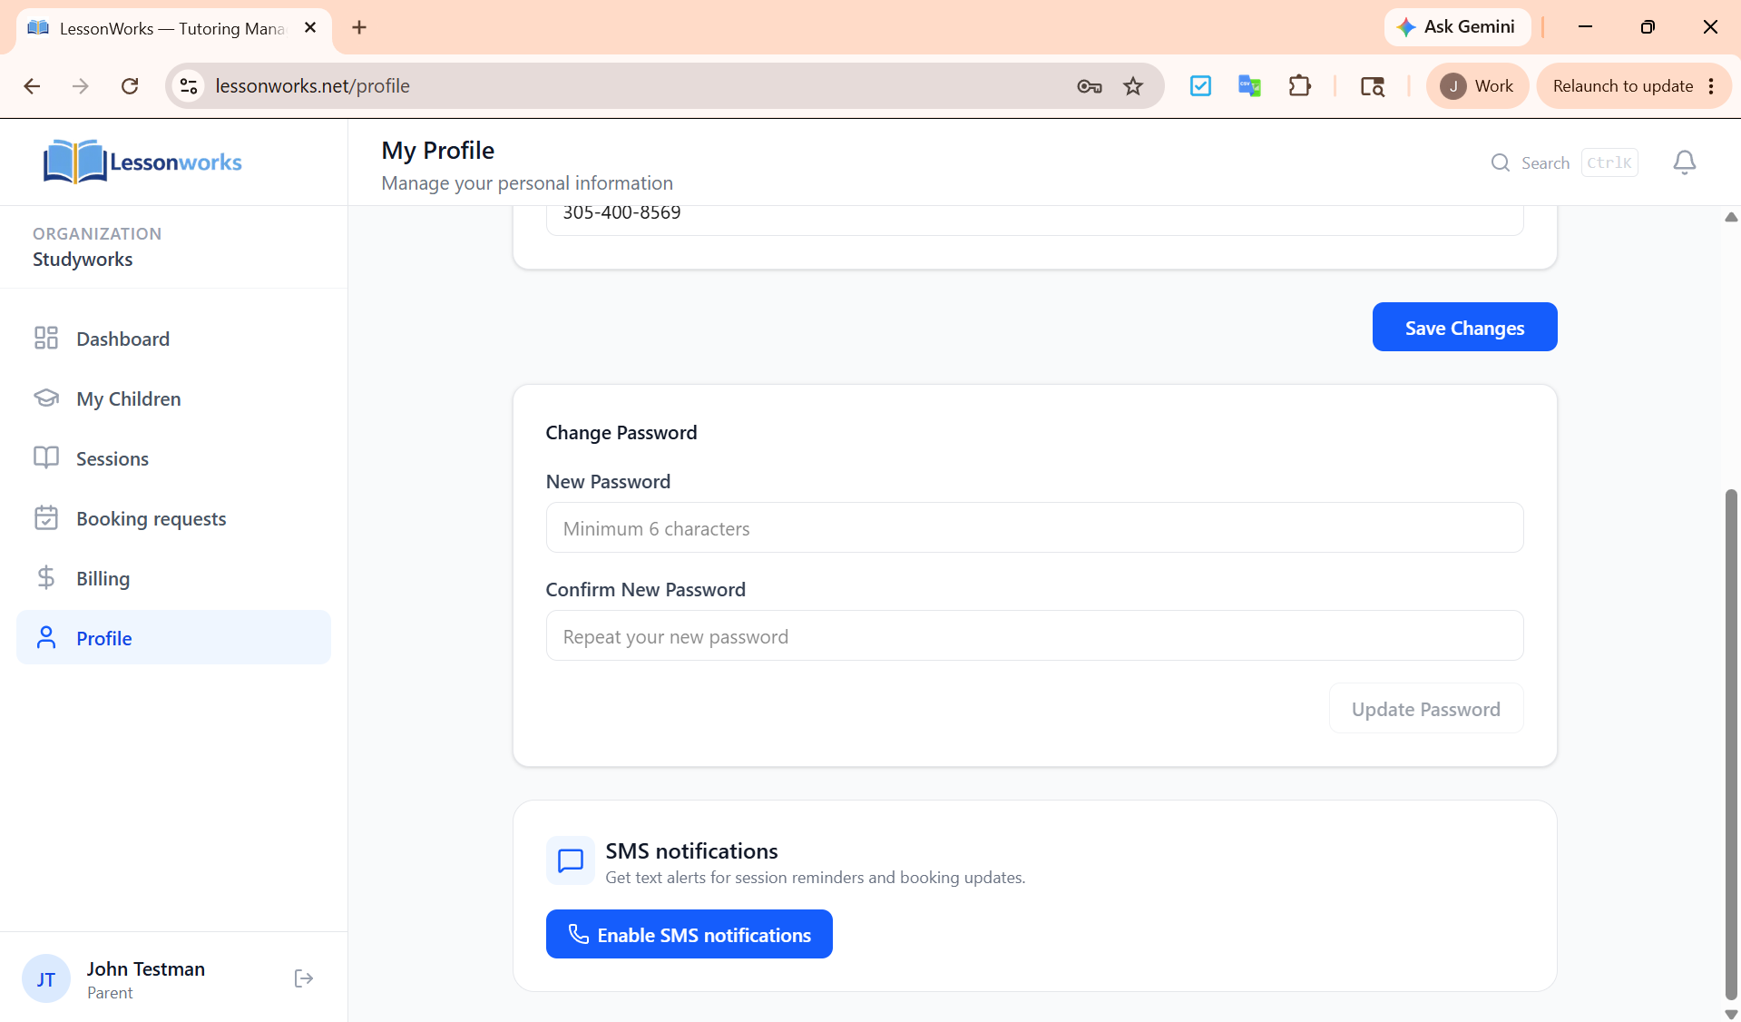Click Save Changes button
1741x1022 pixels.
pos(1464,328)
